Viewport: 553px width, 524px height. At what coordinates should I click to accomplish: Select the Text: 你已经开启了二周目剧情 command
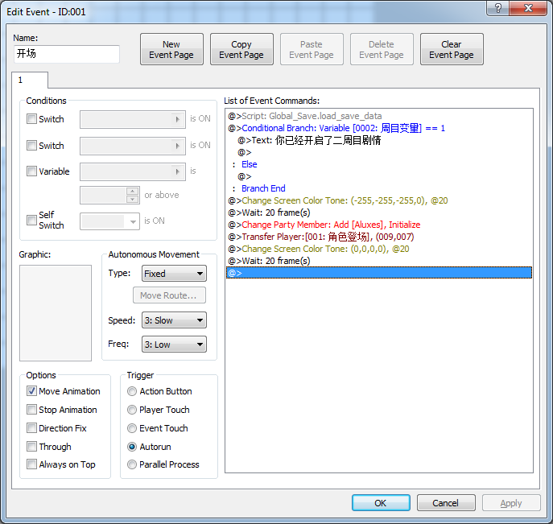click(379, 140)
